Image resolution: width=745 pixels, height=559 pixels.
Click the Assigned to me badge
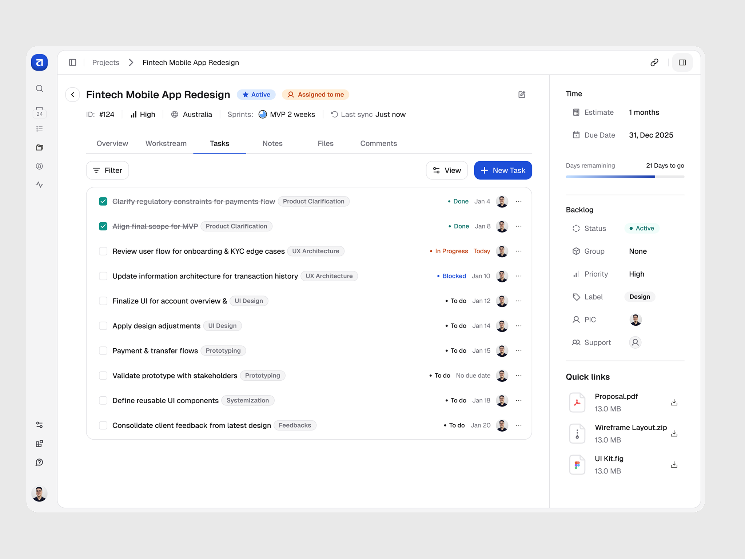point(315,95)
